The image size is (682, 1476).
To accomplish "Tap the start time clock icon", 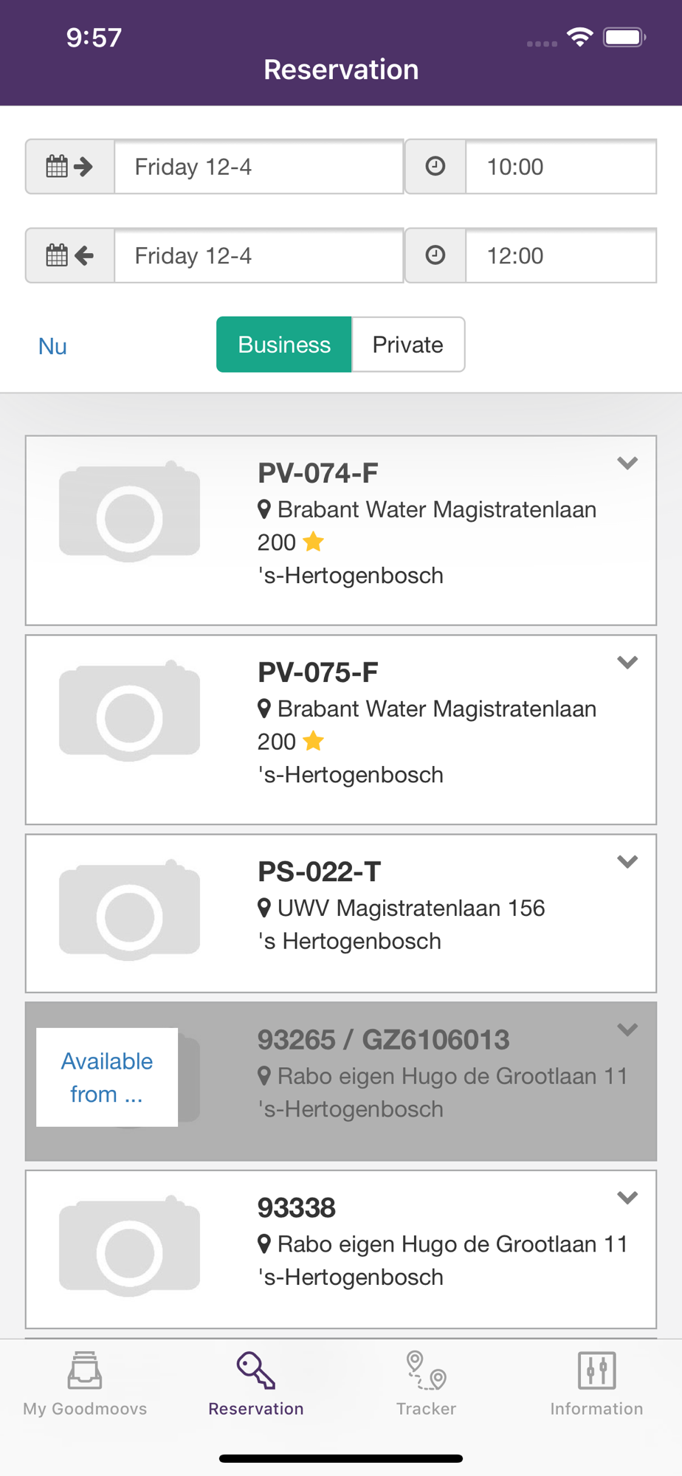I will [435, 167].
